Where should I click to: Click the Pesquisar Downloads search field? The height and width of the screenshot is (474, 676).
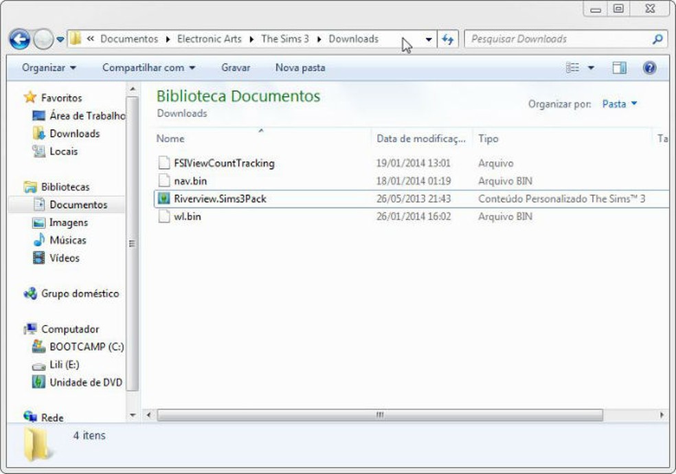coord(556,39)
